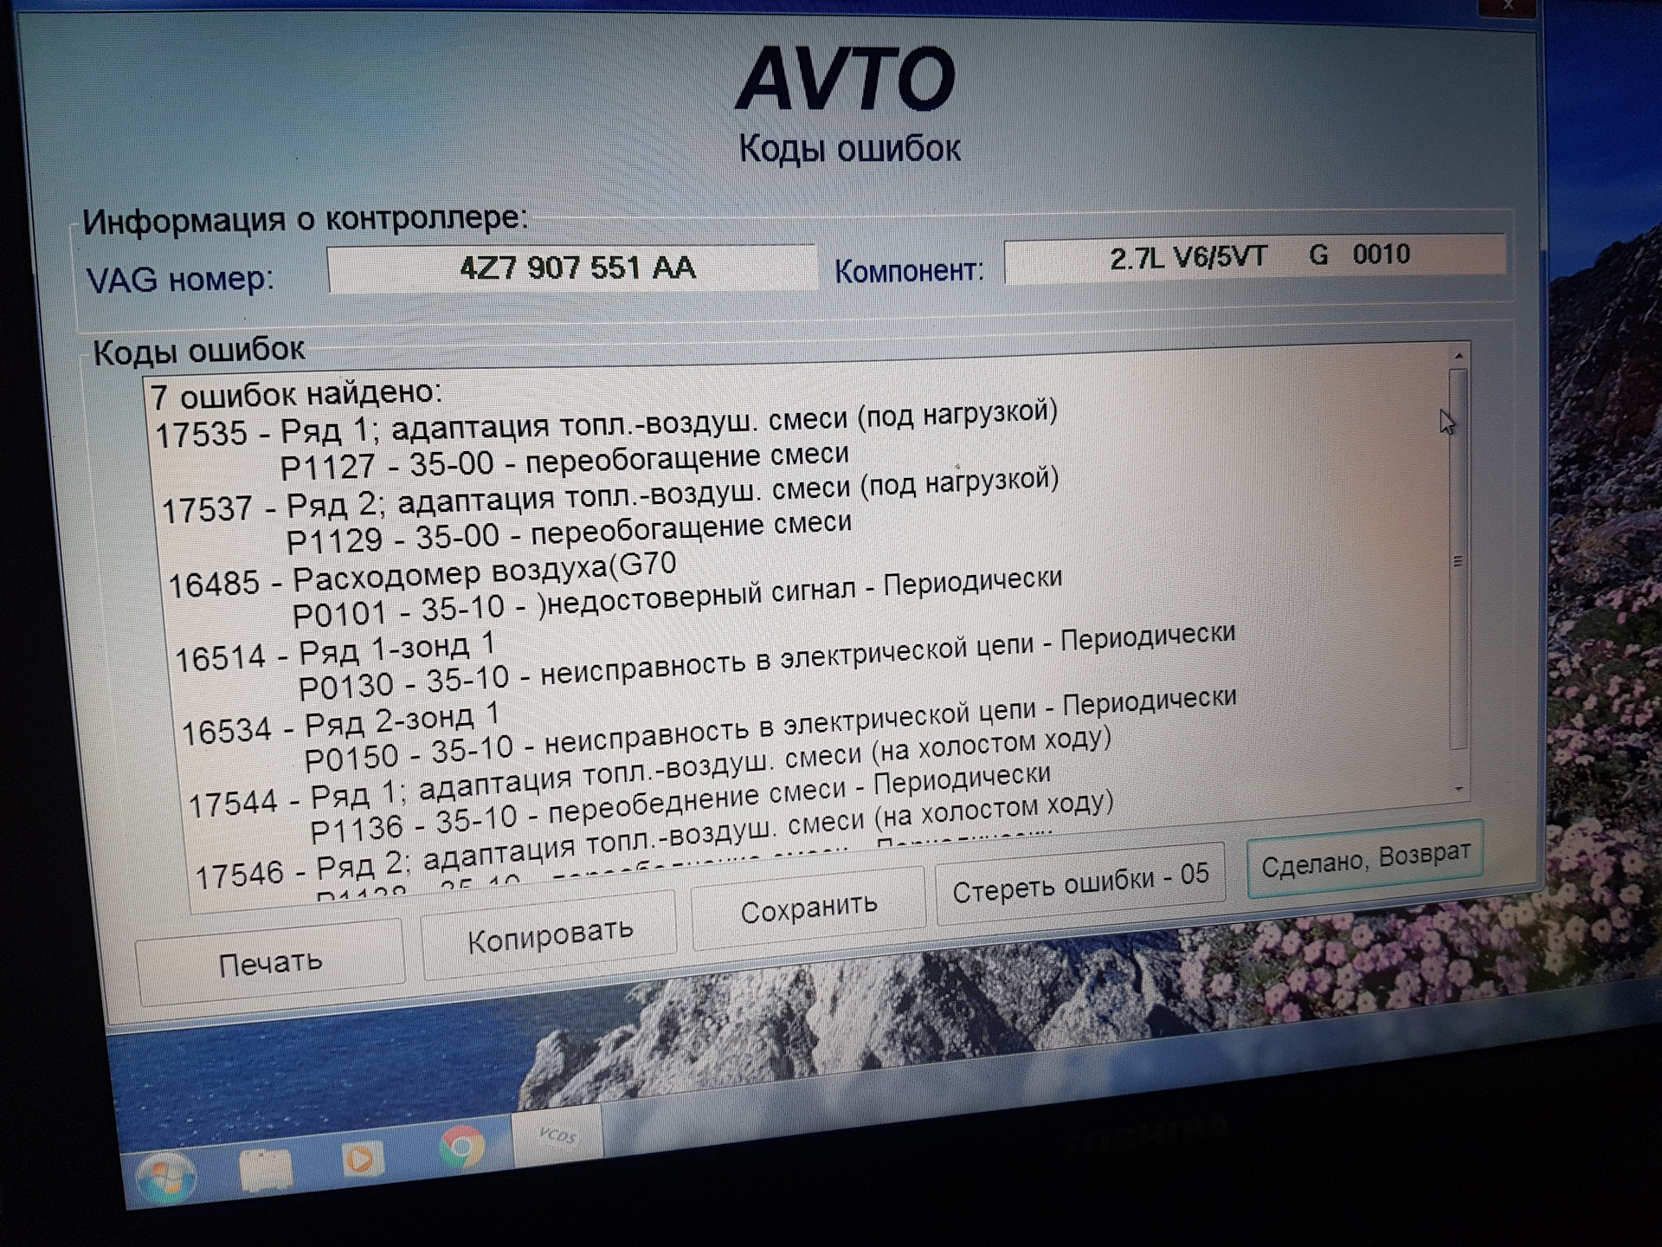Image resolution: width=1662 pixels, height=1247 pixels.
Task: Click the scrollbar down arrow in error list
Action: tap(1459, 789)
